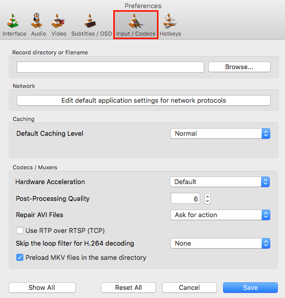Open the Interface preferences cone icon

[x=13, y=21]
